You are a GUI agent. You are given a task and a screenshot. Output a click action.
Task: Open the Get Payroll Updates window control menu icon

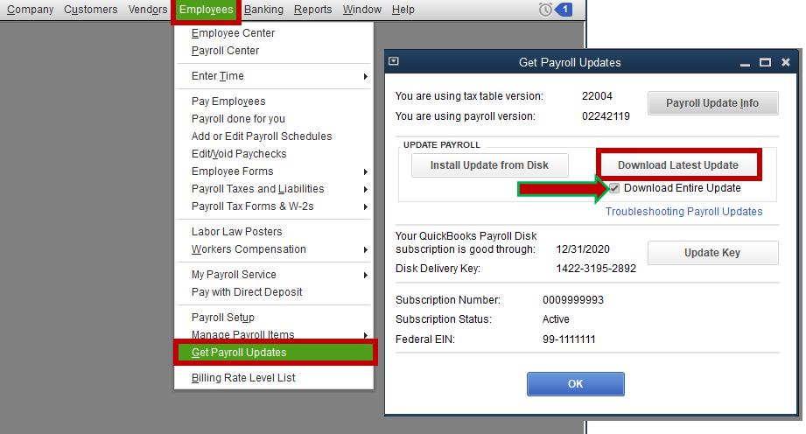click(394, 61)
